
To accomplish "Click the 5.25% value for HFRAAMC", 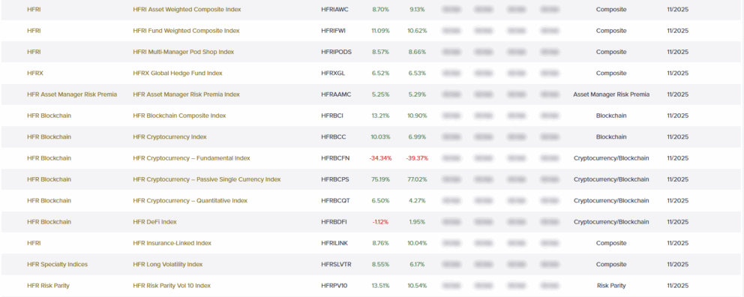I will tap(380, 94).
